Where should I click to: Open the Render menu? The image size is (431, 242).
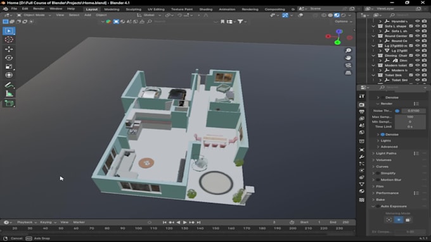(39, 9)
